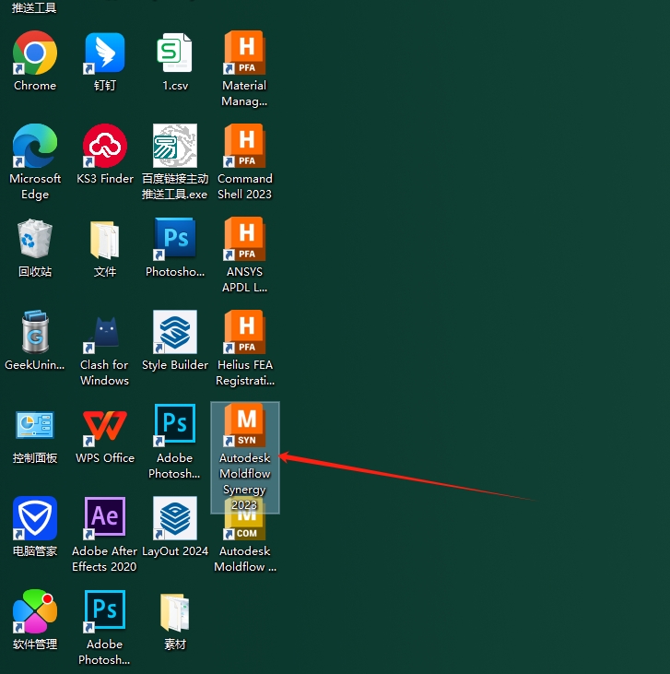
Task: Select the Autodesk Moldflow Synergy 2023 icon
Action: click(245, 428)
